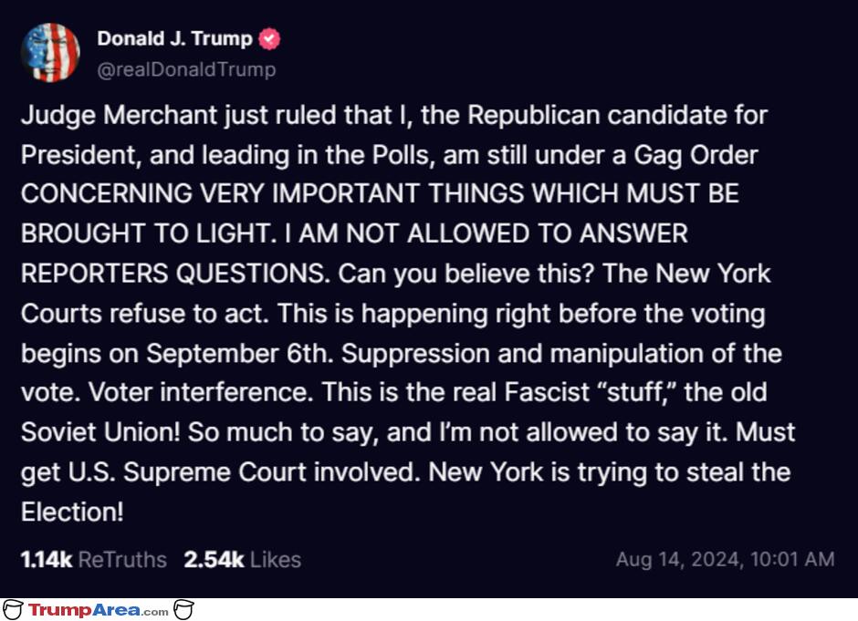Click 'September 6th' in the post text
Screen dimensions: 858x621
(239, 353)
